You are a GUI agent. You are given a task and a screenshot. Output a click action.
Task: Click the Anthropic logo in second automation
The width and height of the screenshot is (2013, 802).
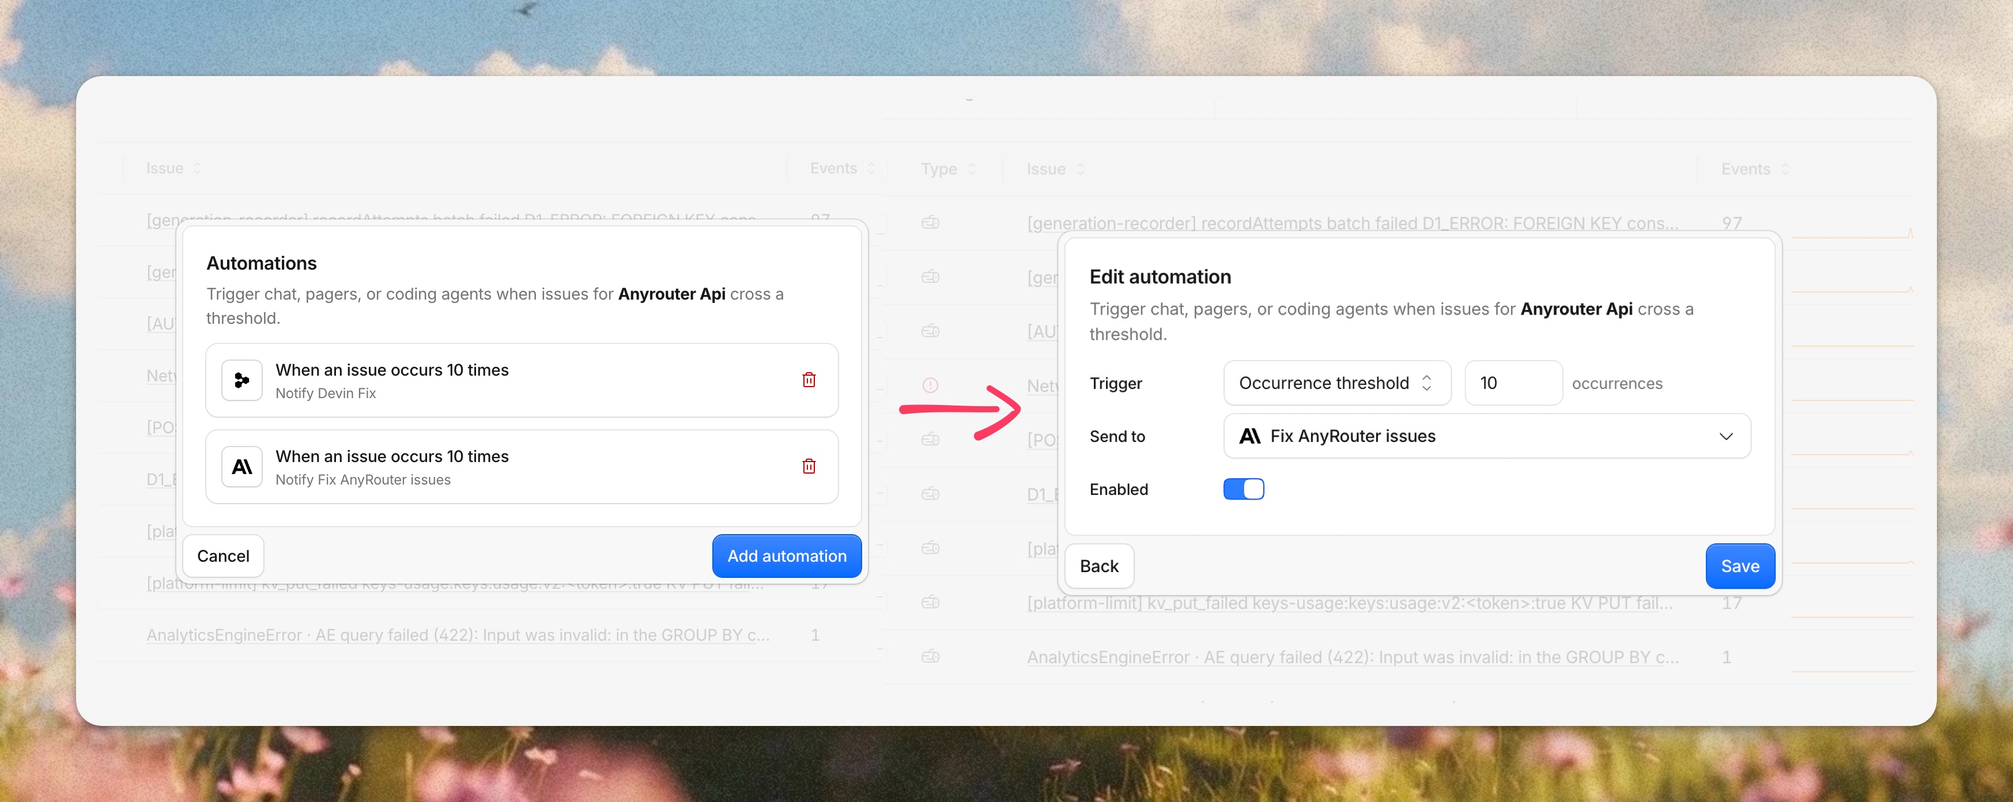click(x=242, y=466)
